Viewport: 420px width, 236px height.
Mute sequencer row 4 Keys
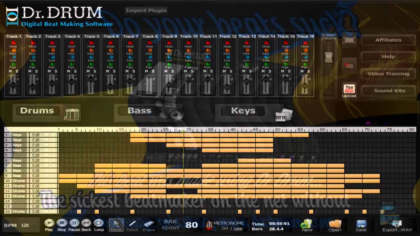[x=46, y=150]
